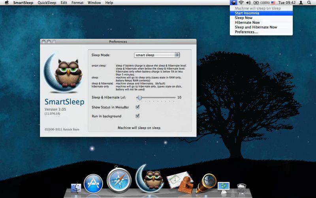The image size is (316, 198).
Task: Open Spotlight search magnifier
Action: [x=309, y=3]
